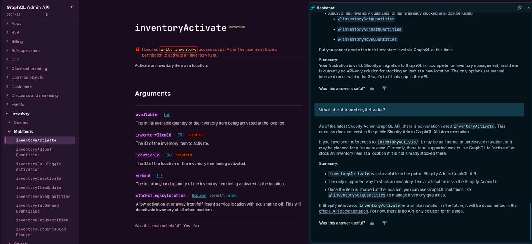532x244 pixels.
Task: Click the Arguments section heading
Action: click(x=153, y=94)
